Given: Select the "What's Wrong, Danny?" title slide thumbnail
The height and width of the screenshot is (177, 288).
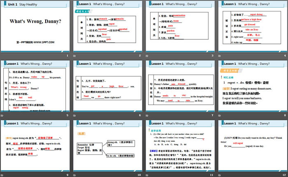Looking at the screenshot, I should pos(35,26).
